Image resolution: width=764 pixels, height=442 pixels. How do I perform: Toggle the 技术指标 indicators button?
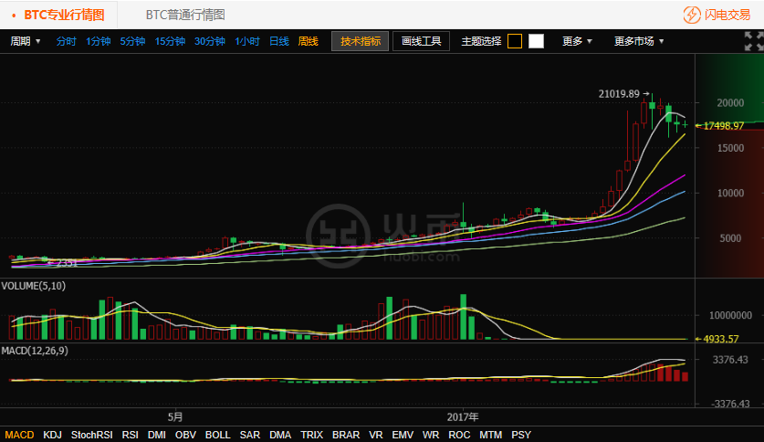pos(360,41)
